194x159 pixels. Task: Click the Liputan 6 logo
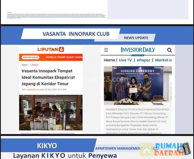click(x=51, y=49)
